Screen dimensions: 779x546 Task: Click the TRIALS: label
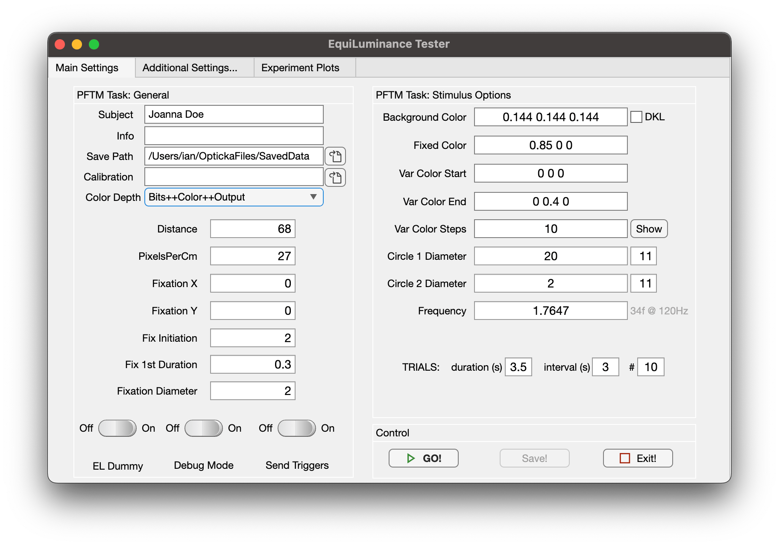(421, 367)
